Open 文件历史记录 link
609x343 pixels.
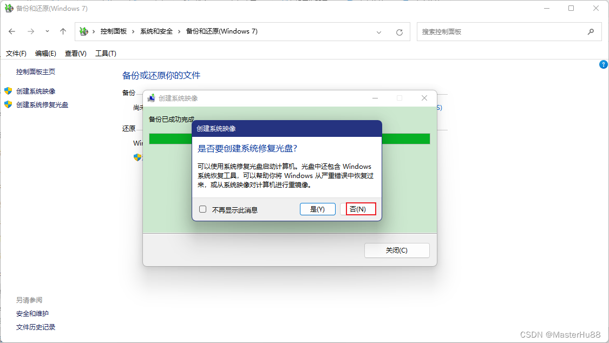[x=36, y=327]
